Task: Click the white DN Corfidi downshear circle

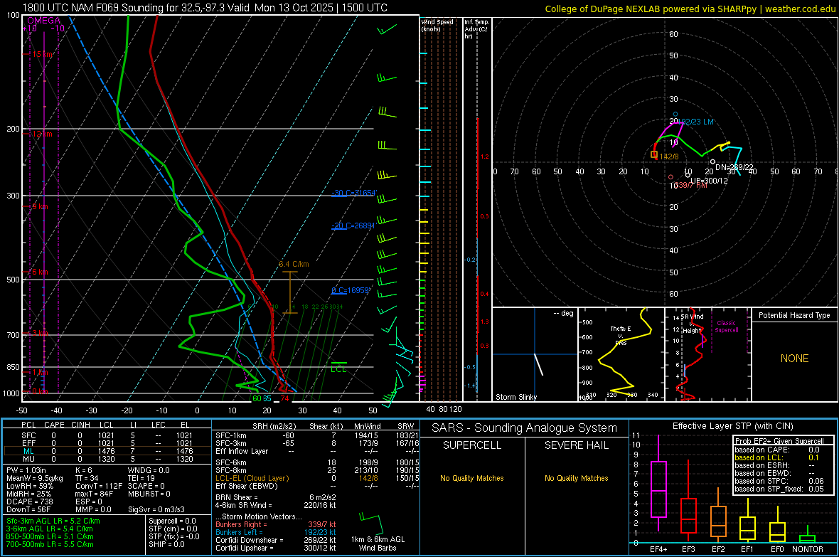Action: pos(712,161)
